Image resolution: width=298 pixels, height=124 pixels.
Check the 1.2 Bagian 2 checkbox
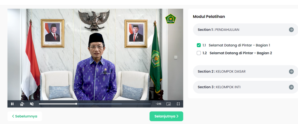click(x=199, y=53)
